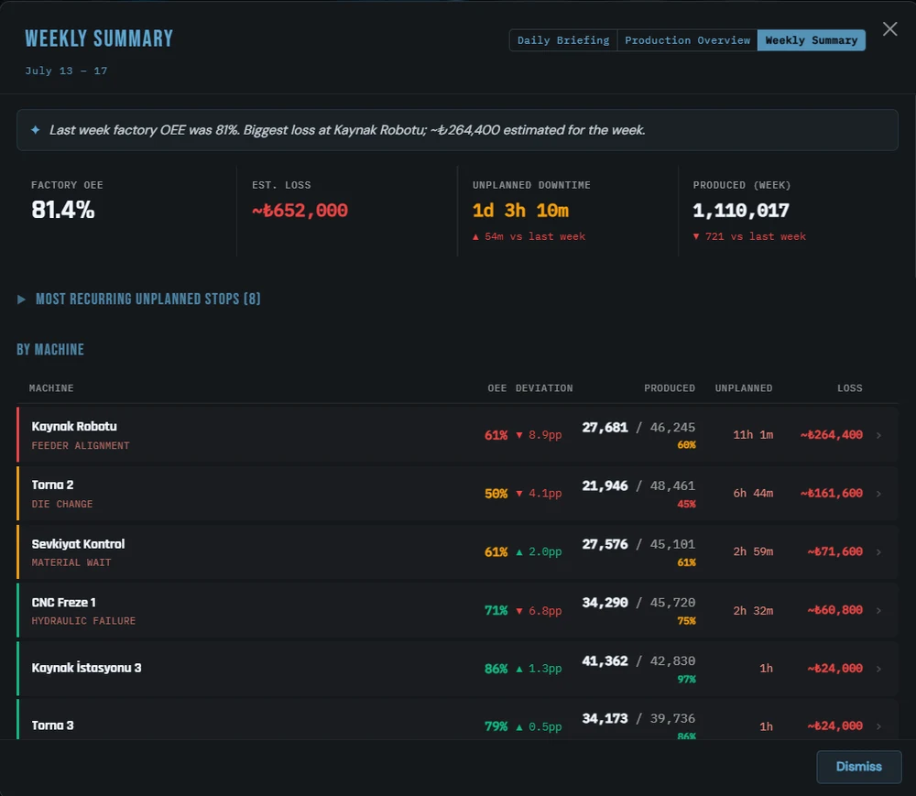The height and width of the screenshot is (796, 916).
Task: Expand Most Recurring Unplanned Stops section
Action: coord(139,299)
